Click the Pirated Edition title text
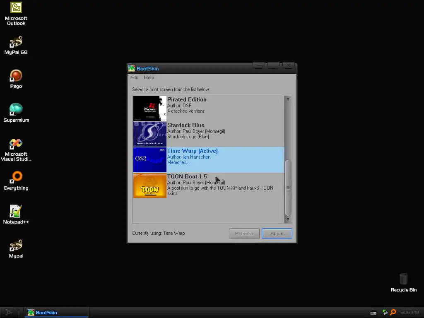 click(x=187, y=99)
